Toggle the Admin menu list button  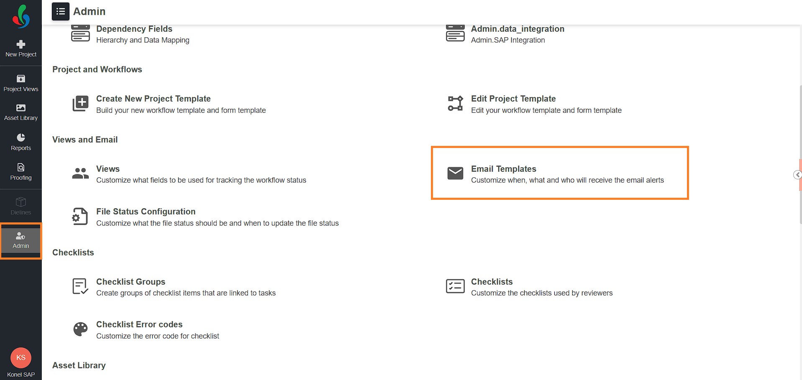(61, 11)
